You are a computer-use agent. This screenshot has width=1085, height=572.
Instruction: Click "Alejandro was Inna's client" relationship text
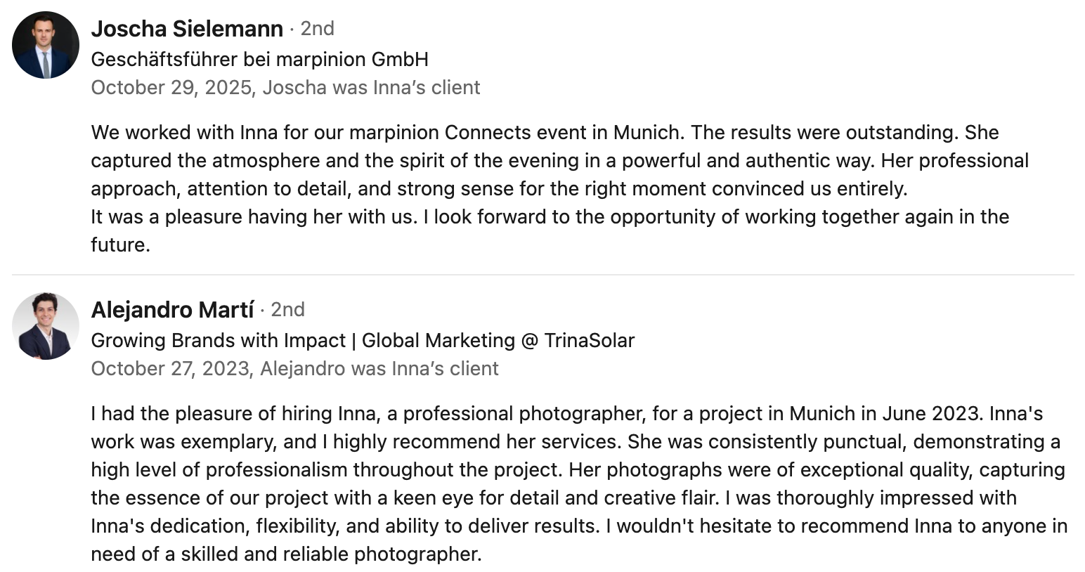coord(379,369)
